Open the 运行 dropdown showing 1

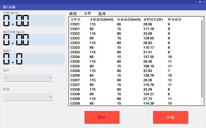coord(28,78)
